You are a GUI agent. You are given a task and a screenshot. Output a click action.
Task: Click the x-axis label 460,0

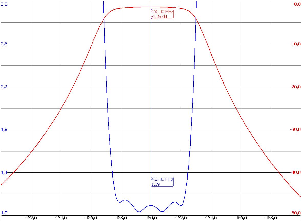click(x=151, y=218)
